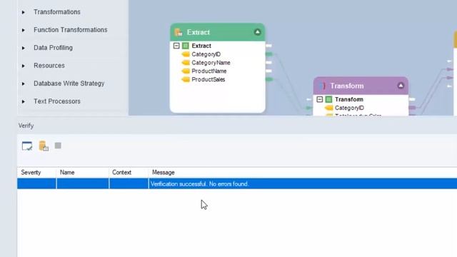
Task: Sort by Message column header
Action: (303, 173)
